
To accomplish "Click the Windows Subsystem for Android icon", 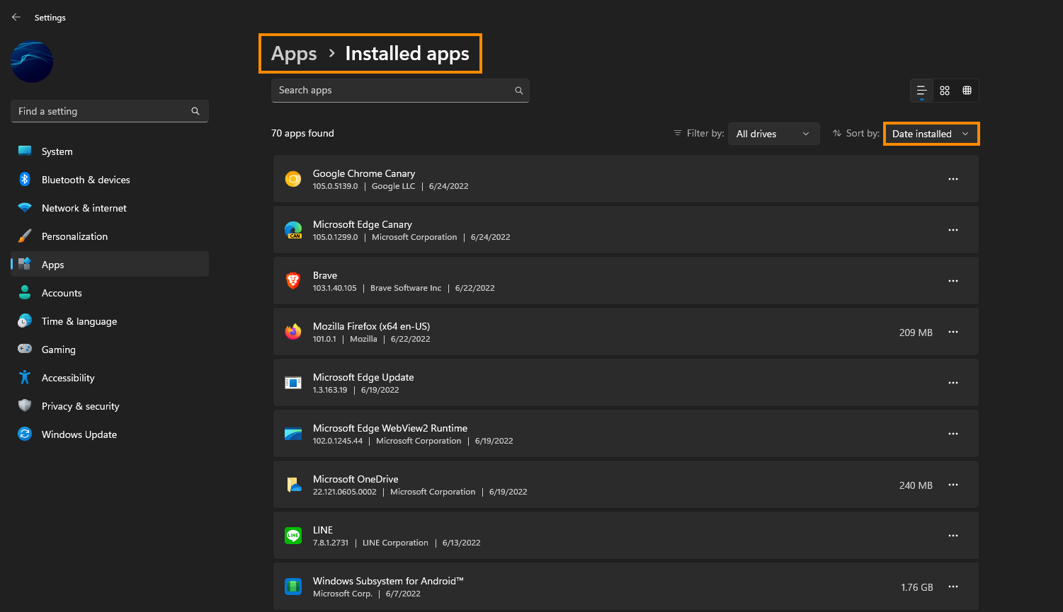I will (x=293, y=587).
